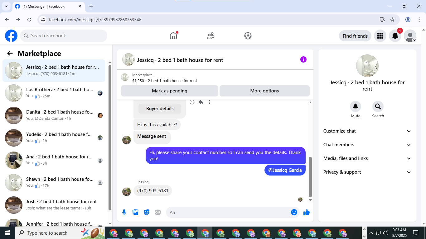Image resolution: width=426 pixels, height=239 pixels.
Task: Open Windows notification center icon
Action: pyautogui.click(x=416, y=233)
